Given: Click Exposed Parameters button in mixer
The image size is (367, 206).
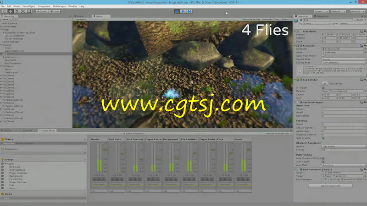Looking at the screenshot, I should point(278,133).
